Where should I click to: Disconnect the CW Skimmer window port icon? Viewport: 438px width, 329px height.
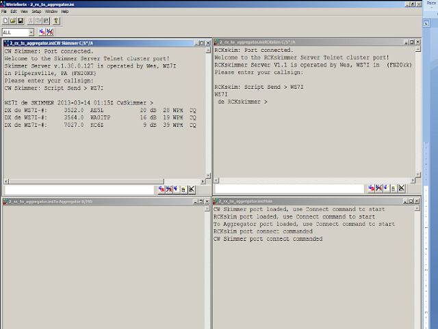click(169, 190)
